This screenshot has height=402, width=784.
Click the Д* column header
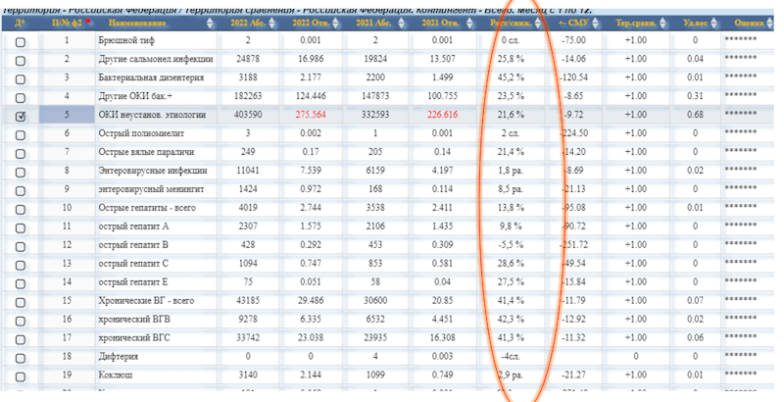point(20,22)
